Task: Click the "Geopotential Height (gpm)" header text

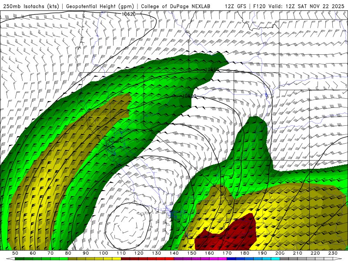Action: click(x=100, y=7)
